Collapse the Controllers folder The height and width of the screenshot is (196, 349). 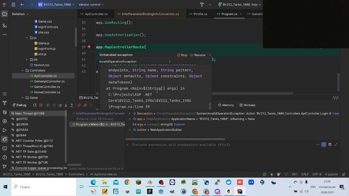[22, 70]
